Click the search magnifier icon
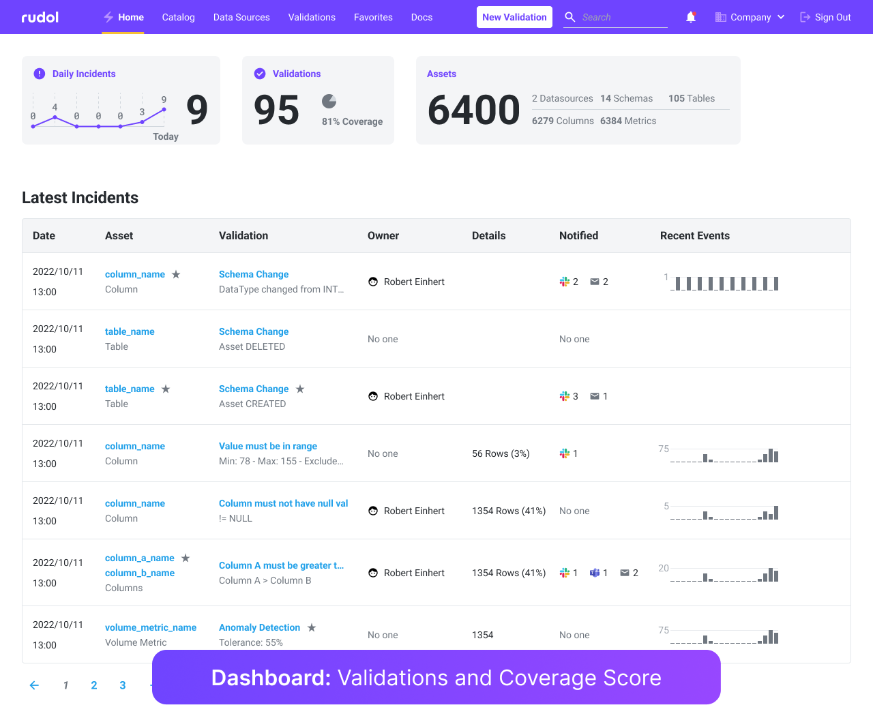Image resolution: width=873 pixels, height=718 pixels. tap(569, 17)
